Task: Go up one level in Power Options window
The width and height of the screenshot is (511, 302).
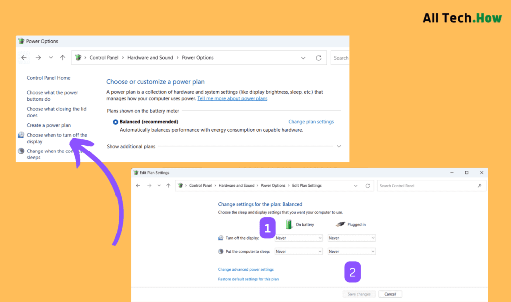Action: coord(63,58)
